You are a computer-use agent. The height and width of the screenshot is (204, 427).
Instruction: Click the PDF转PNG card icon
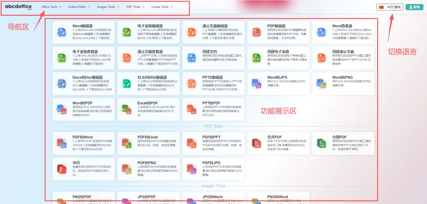(127, 168)
